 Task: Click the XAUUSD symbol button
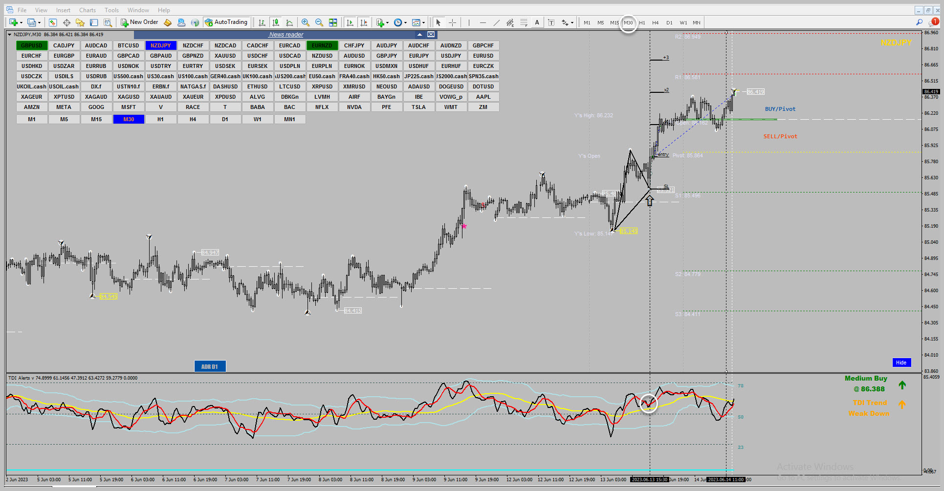[225, 56]
